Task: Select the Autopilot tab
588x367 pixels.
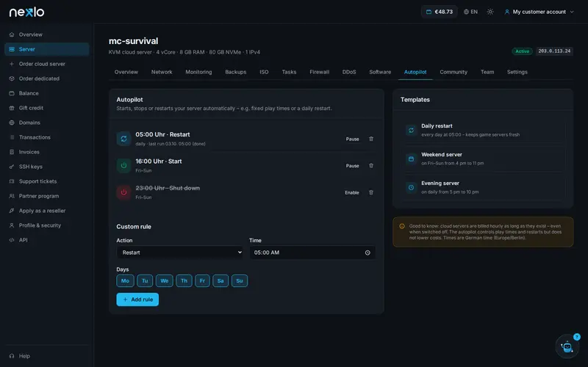Action: [x=415, y=72]
